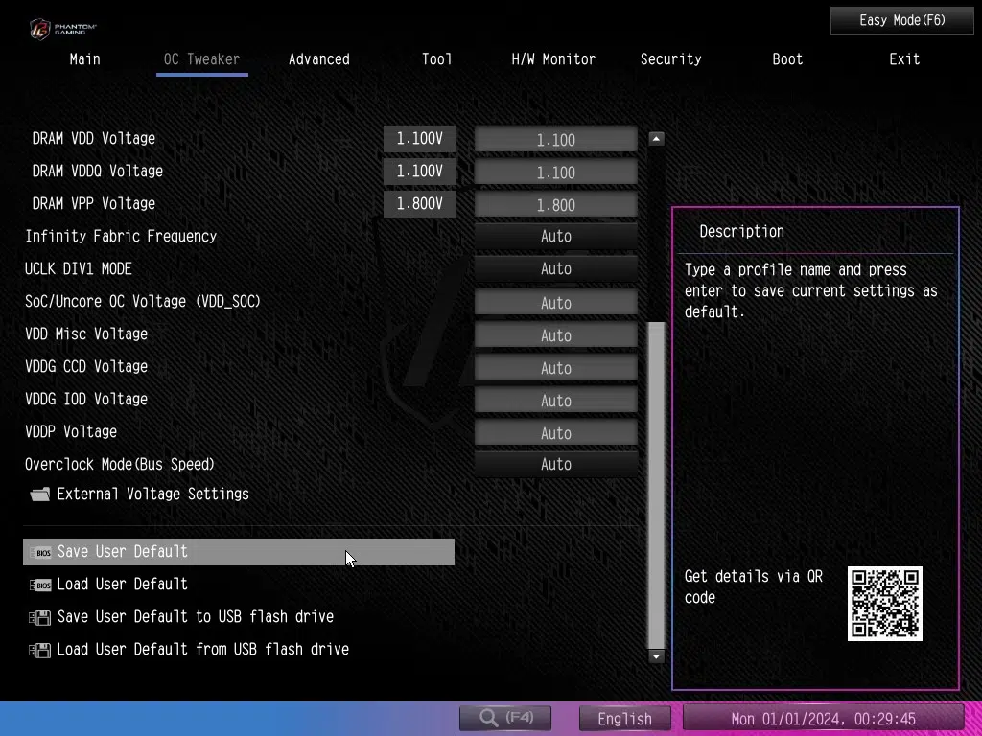Switch to the Advanced tab

(x=318, y=59)
